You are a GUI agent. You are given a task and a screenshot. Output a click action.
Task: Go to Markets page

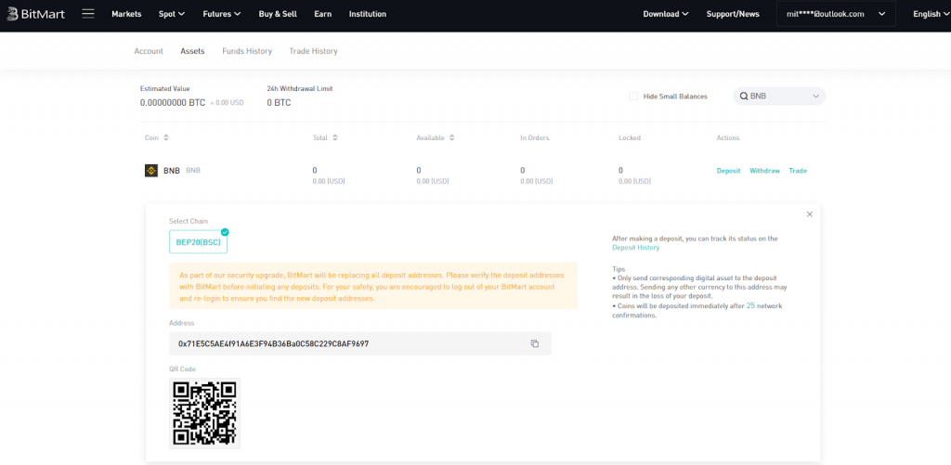126,14
